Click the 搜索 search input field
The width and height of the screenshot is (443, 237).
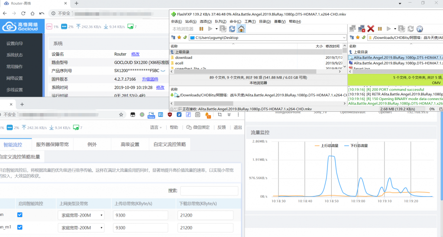point(209,191)
